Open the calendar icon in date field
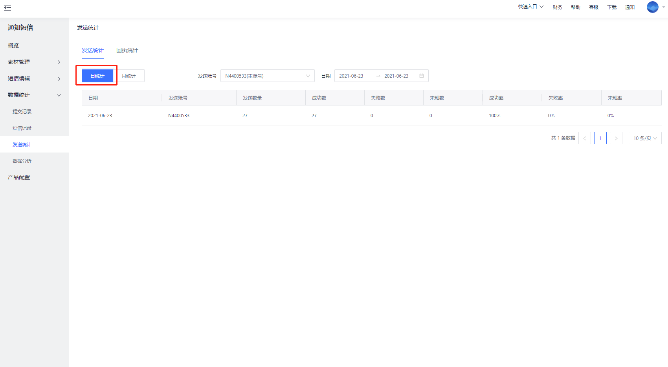The image size is (668, 367). 421,76
